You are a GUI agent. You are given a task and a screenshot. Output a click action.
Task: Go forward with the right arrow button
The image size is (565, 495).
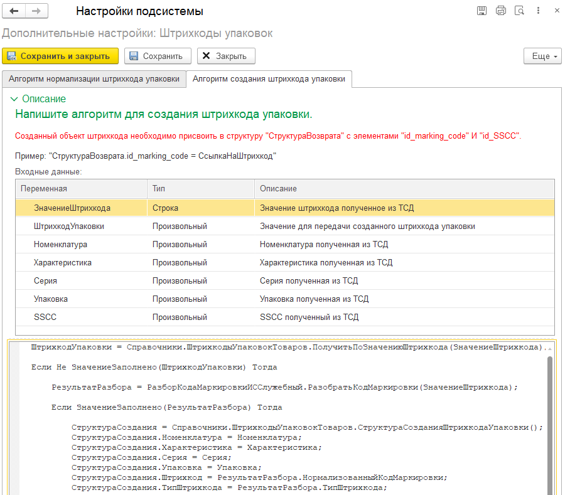tap(36, 11)
